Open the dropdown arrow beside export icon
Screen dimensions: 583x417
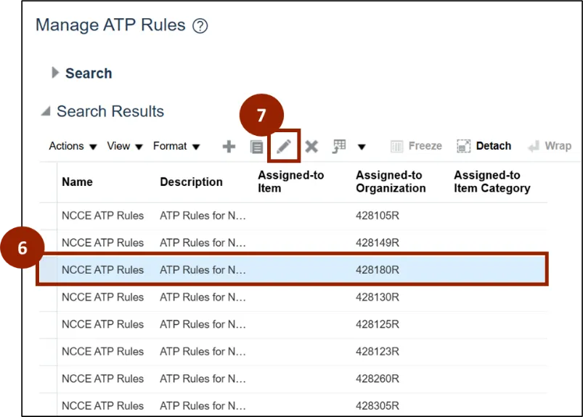coord(362,147)
